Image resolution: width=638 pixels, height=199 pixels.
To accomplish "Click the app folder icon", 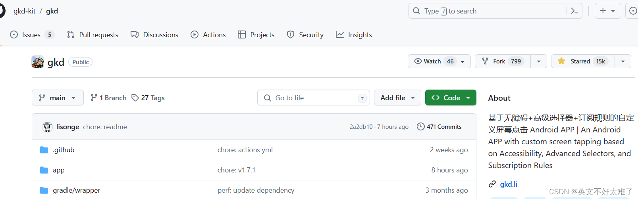I will click(44, 170).
